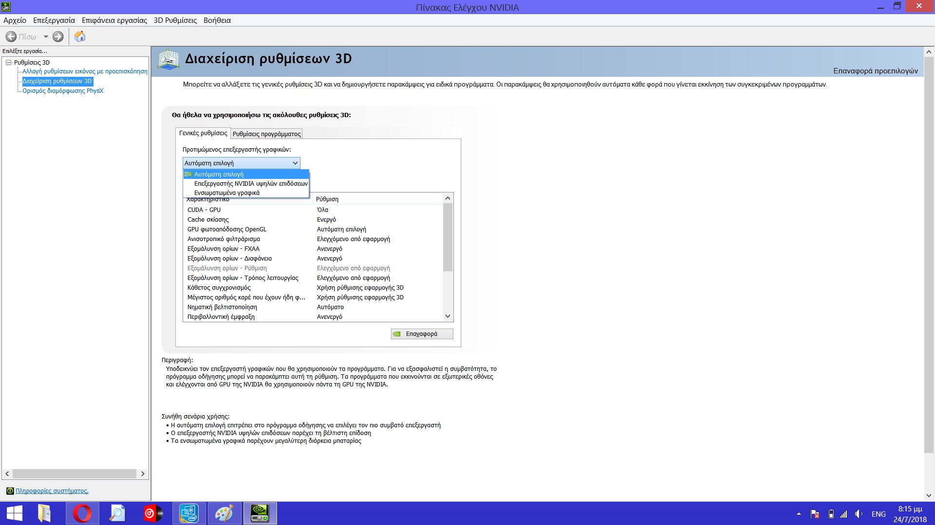Click the Forward arrow button
The image size is (935, 525).
(x=58, y=36)
